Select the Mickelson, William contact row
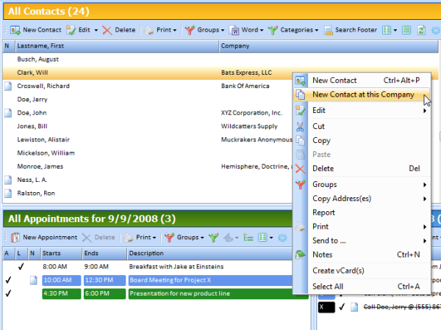The width and height of the screenshot is (441, 330). click(148, 153)
